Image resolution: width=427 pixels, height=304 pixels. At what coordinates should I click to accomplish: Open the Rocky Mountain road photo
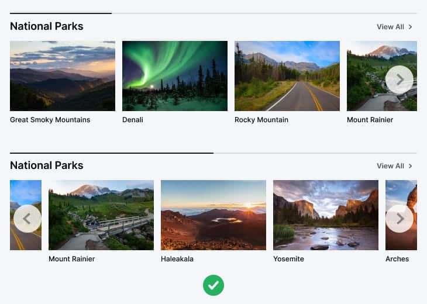(x=287, y=76)
